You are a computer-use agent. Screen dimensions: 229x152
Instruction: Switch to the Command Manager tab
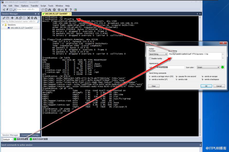(x=30, y=135)
